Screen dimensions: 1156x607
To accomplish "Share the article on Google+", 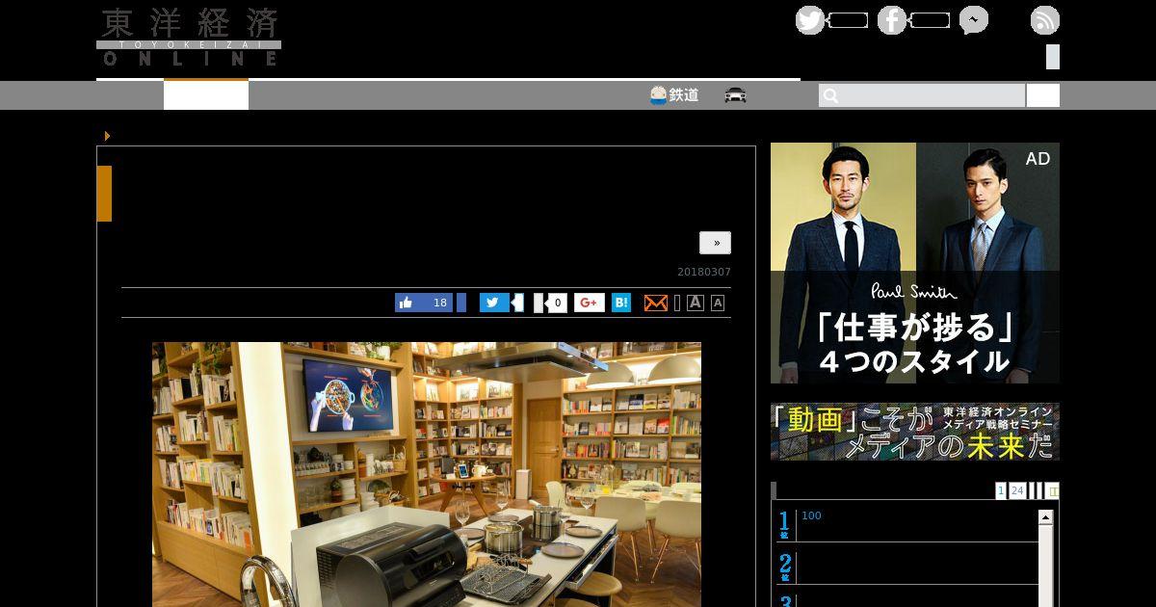I will tap(590, 303).
